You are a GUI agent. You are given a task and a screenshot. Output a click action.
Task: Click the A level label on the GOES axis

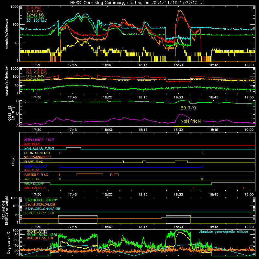point(17,125)
